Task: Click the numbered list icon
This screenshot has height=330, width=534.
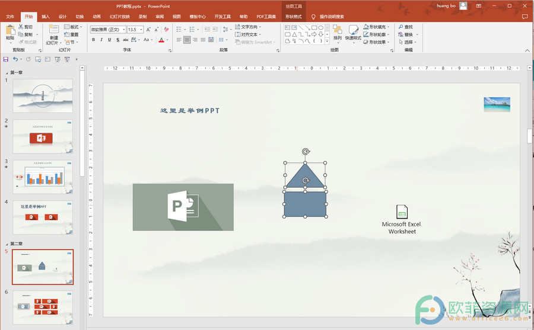Action: coord(192,30)
